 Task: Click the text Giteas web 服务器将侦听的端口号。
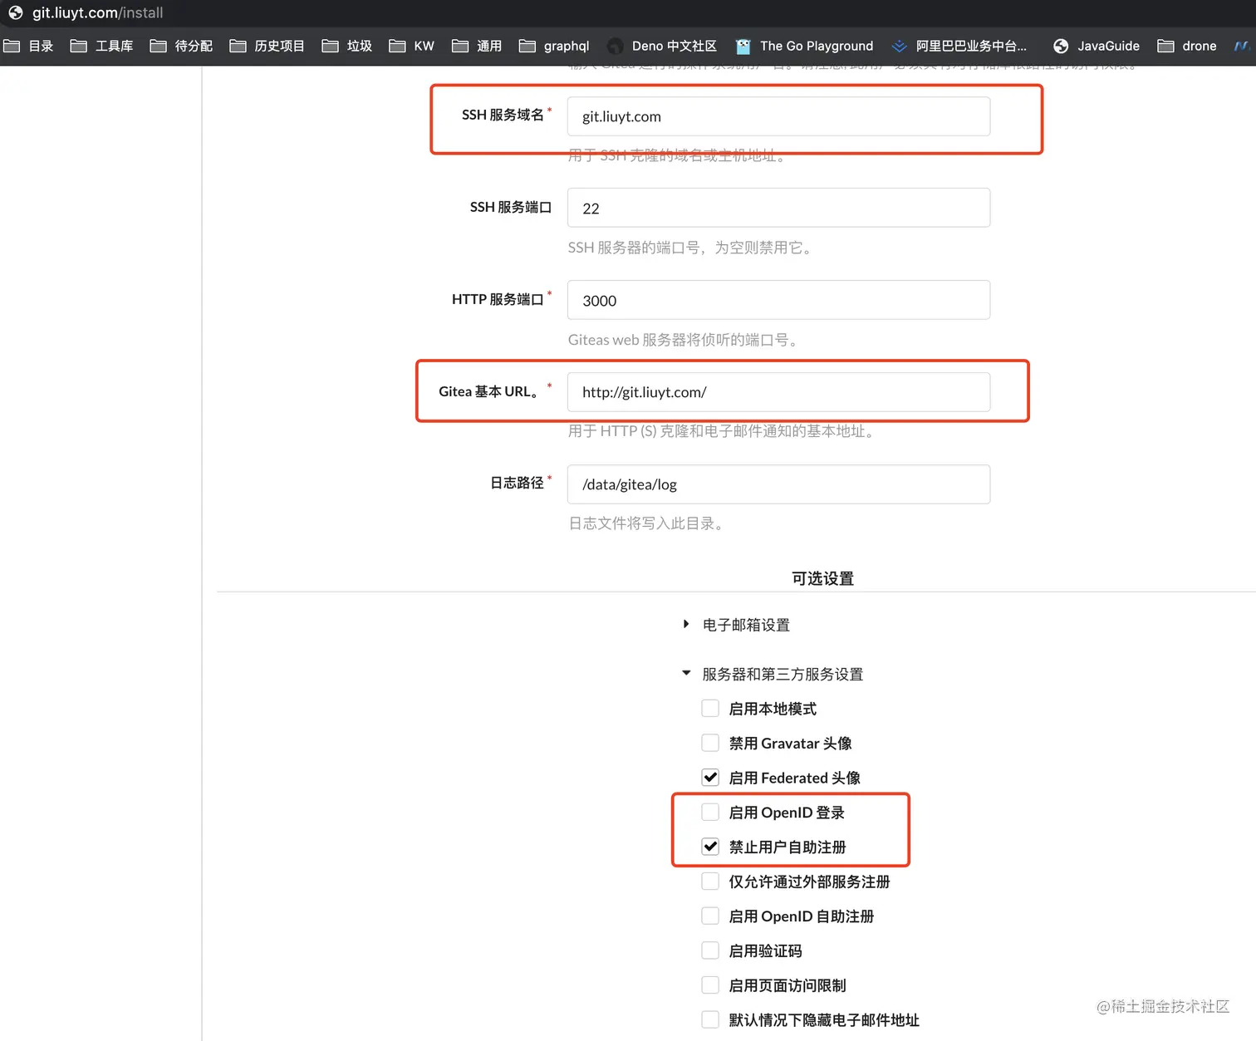(684, 340)
